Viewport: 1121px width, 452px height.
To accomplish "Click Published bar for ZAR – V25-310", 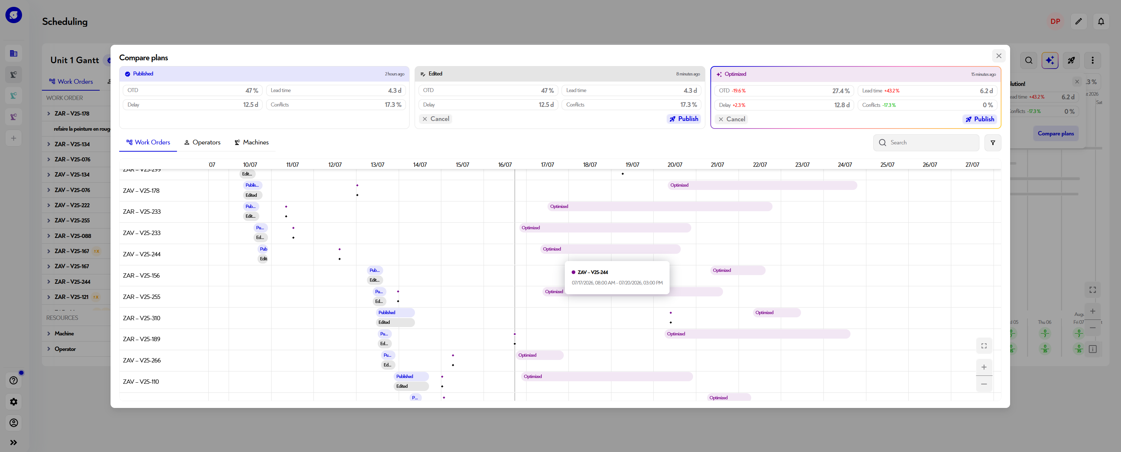I will 395,313.
